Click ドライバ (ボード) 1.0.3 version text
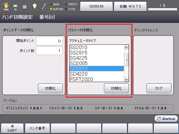This screenshot has height=134, width=179. [66, 108]
